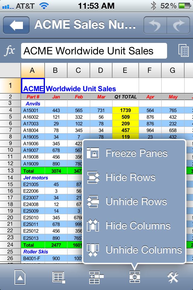
Task: Select row 13 header
Action: point(10,171)
